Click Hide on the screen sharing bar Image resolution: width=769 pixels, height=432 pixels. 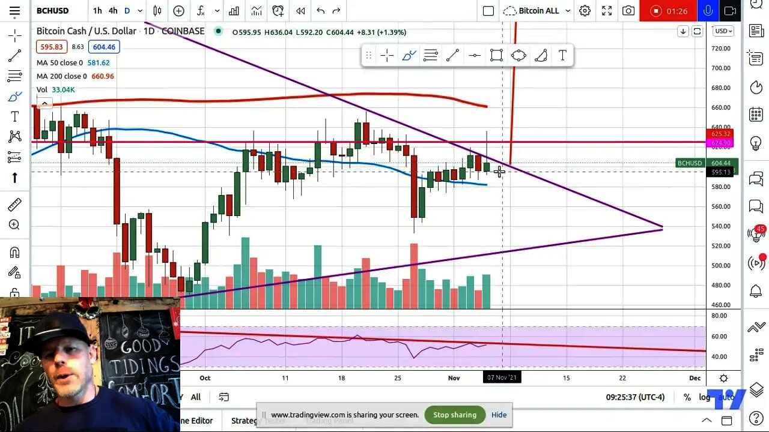click(499, 415)
